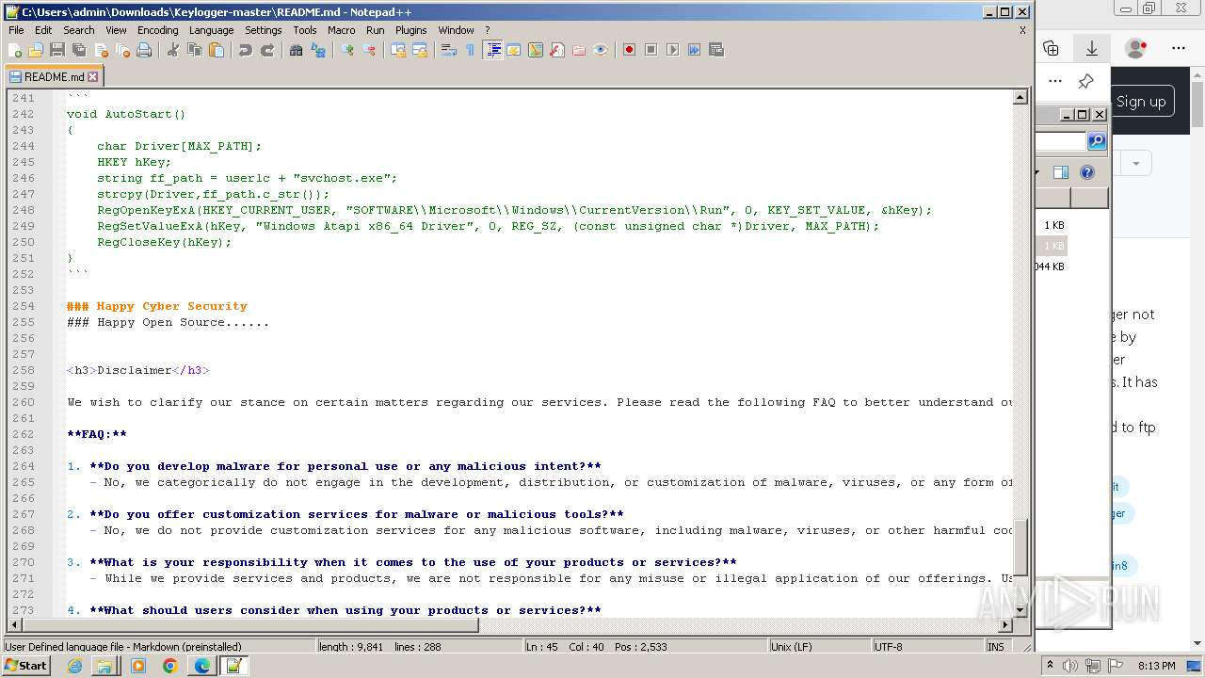This screenshot has width=1205, height=678.
Task: Open Replace with the toolbar icon
Action: pyautogui.click(x=318, y=50)
